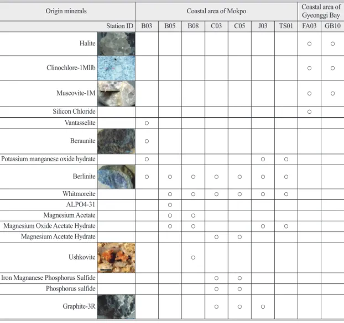The height and width of the screenshot is (323, 344).
Task: Open the Berlinite blue mineral image
Action: click(116, 177)
